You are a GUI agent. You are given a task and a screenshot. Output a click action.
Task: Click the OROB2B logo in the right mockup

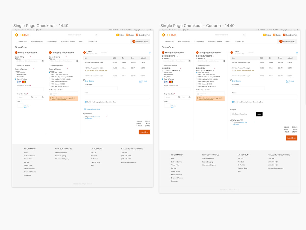point(169,35)
